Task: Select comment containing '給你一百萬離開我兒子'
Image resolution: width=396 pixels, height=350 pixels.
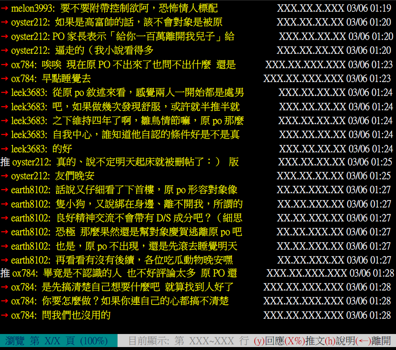Action: 143,37
